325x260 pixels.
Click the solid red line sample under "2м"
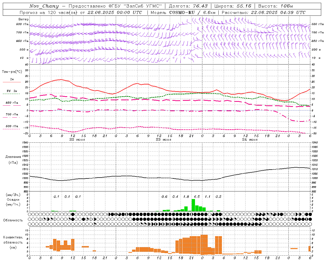(x=12, y=82)
